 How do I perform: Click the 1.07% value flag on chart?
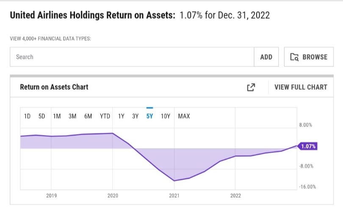308,146
